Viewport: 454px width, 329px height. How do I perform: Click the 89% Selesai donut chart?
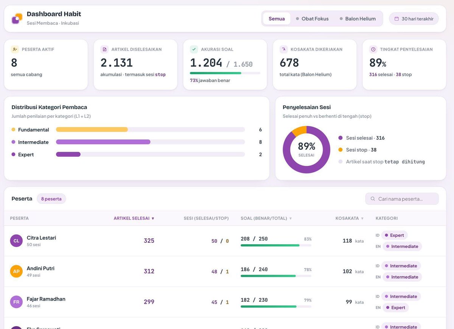coord(306,150)
